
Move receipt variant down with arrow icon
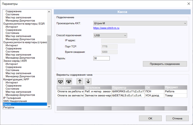click(x=88, y=81)
